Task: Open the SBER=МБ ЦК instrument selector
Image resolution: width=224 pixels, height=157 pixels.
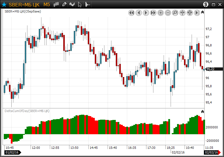Action: [24, 4]
